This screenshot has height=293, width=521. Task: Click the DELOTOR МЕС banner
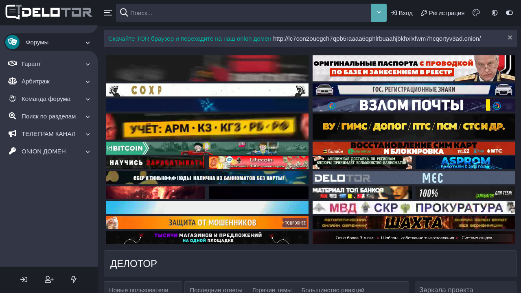click(x=414, y=178)
